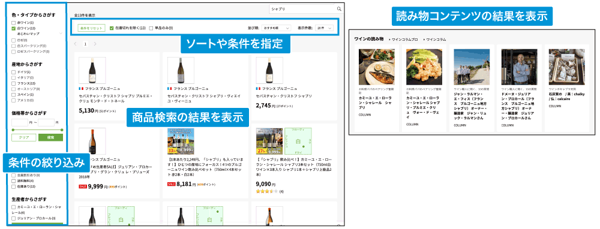Click the 5,130円 wine bottle image
Viewport: 600px width, 229px height.
pyautogui.click(x=92, y=70)
